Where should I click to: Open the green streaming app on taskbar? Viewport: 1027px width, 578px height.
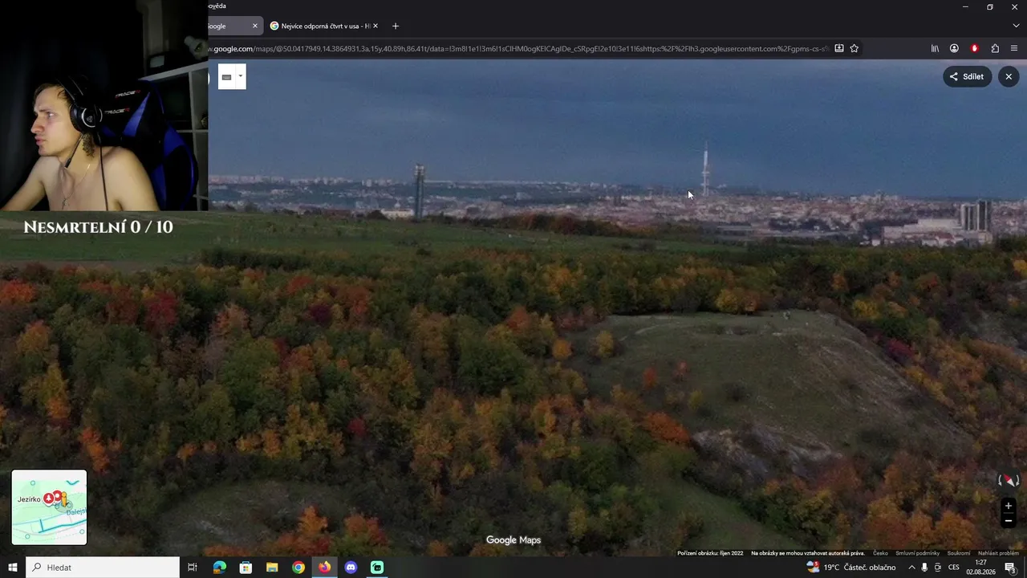[377, 568]
